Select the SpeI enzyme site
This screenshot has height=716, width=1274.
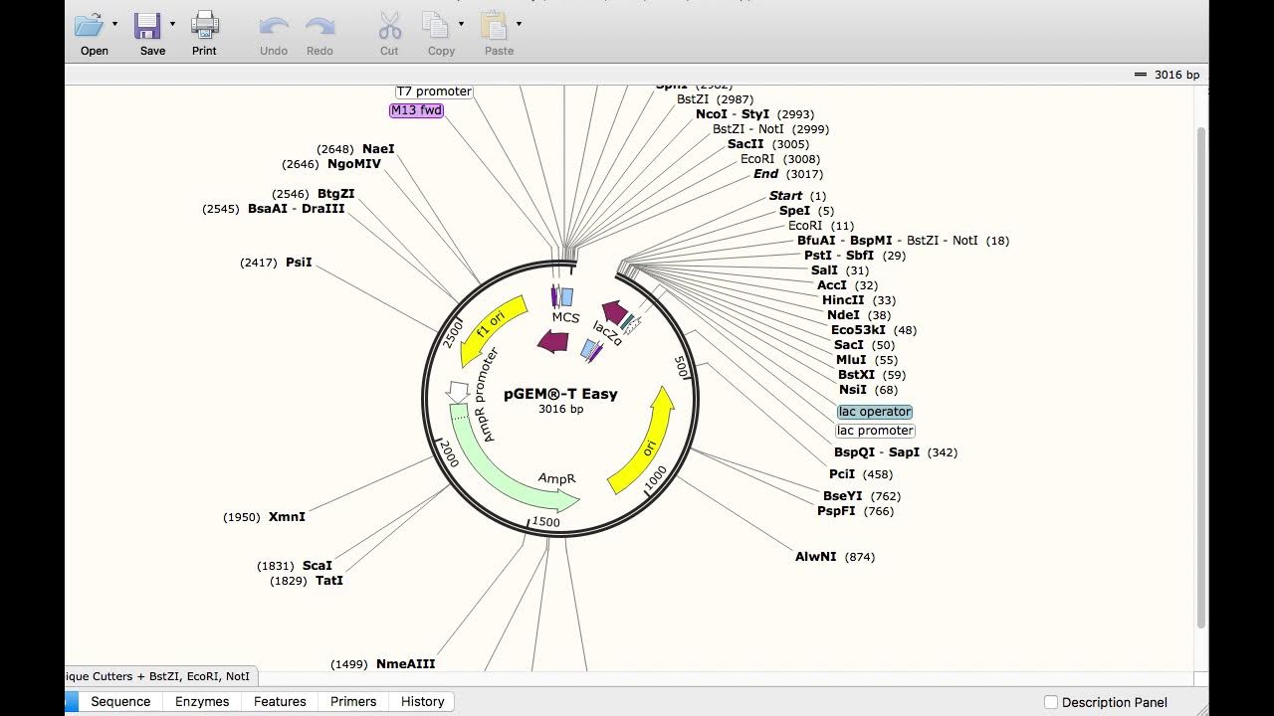(x=794, y=211)
